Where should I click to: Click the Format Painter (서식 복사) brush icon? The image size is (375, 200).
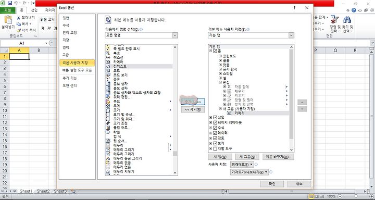19,30
